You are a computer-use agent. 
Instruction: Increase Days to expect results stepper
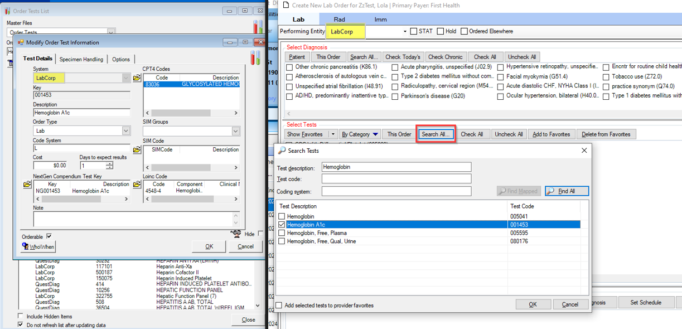coord(109,163)
